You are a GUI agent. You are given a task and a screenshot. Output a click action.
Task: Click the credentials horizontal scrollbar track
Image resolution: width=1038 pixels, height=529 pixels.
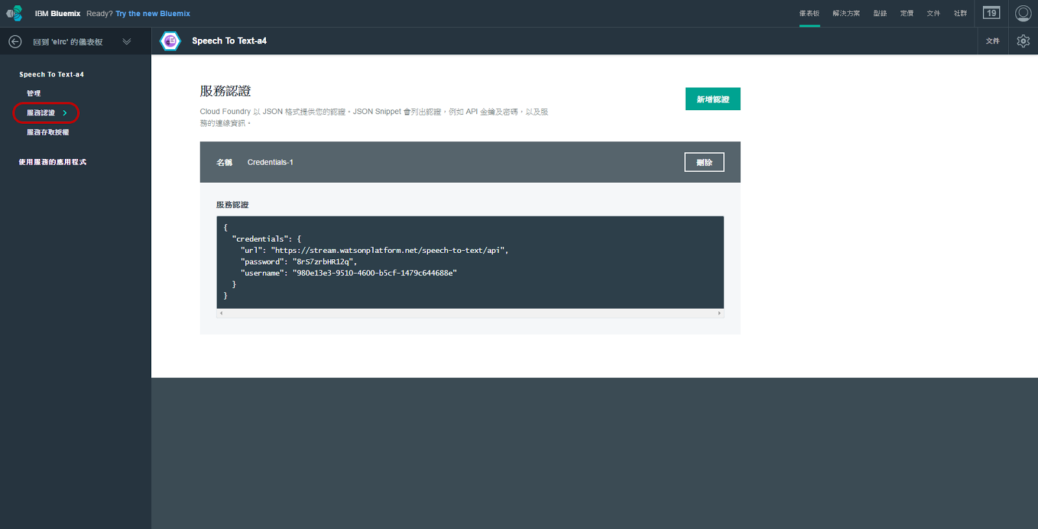click(470, 313)
